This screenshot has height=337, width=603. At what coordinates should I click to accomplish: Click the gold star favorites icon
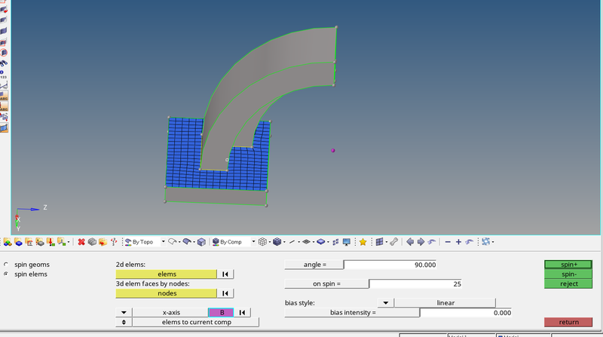pyautogui.click(x=363, y=242)
